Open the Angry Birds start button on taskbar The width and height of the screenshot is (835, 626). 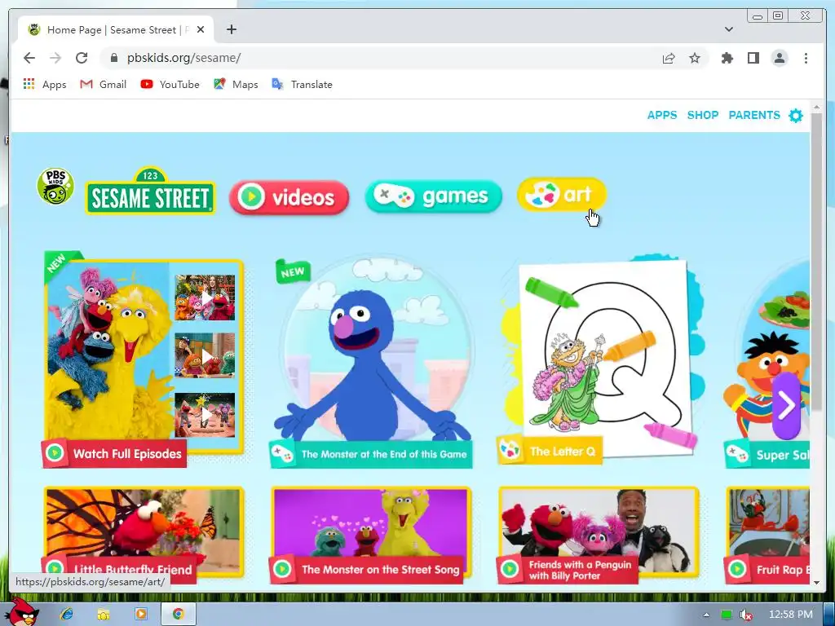(x=24, y=612)
